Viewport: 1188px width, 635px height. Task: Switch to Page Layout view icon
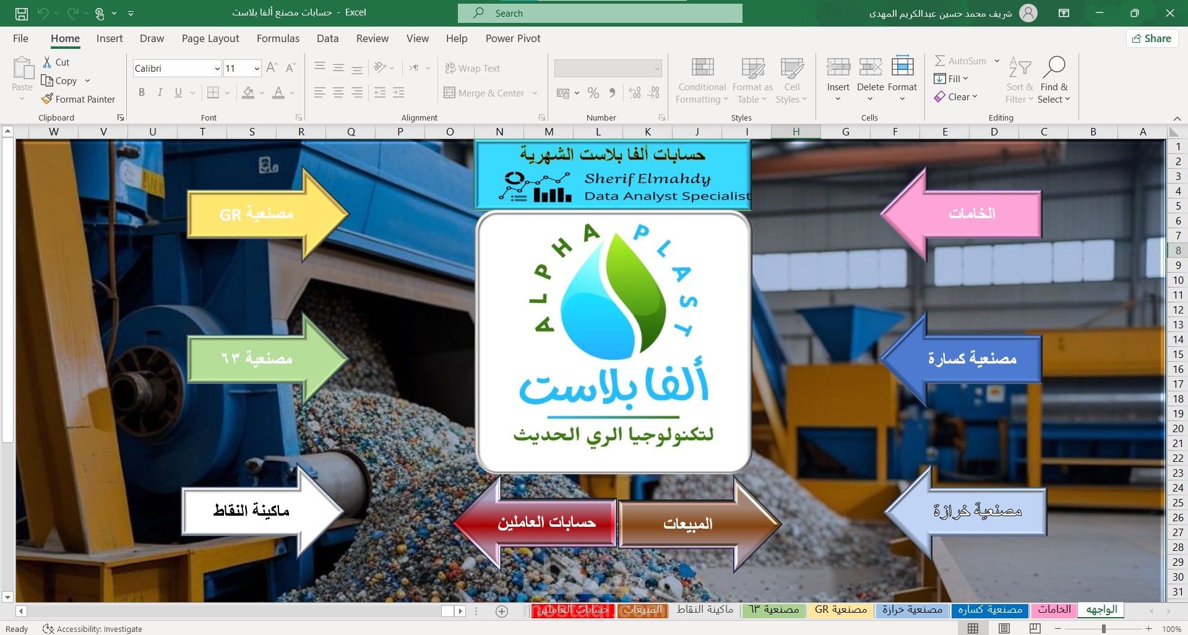pyautogui.click(x=1004, y=628)
